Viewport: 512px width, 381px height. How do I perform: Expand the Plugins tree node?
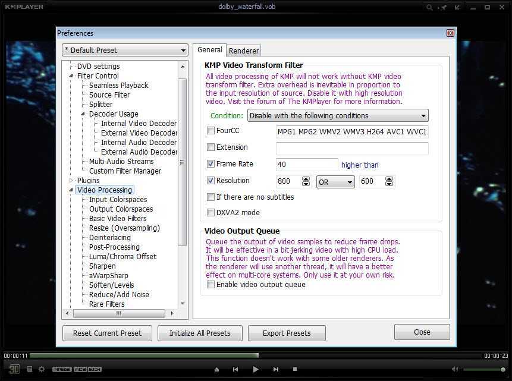click(x=71, y=181)
